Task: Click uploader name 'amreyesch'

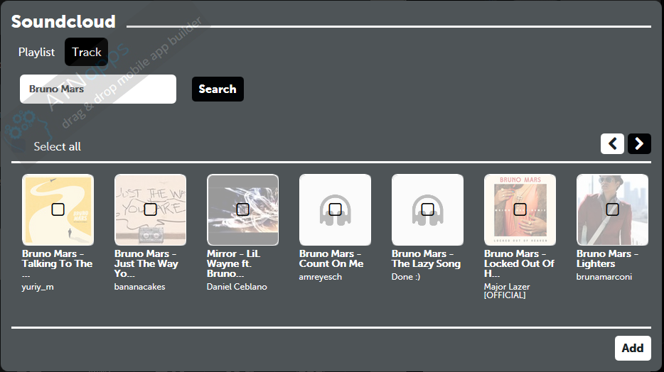Action: 320,277
